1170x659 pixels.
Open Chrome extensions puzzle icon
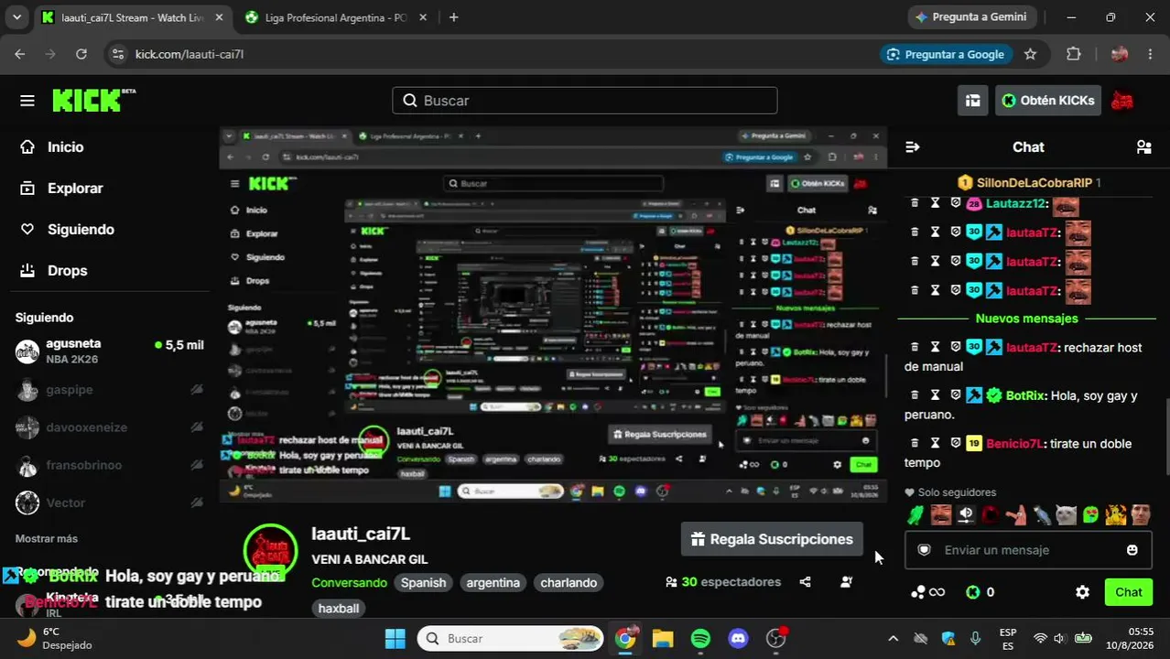point(1074,54)
